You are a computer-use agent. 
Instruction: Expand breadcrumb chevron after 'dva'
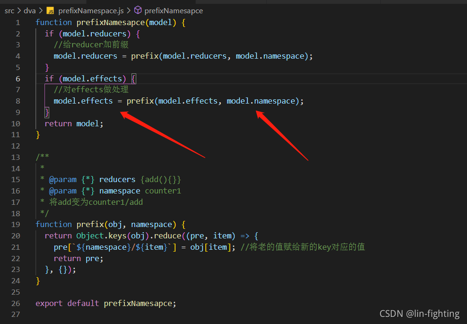click(x=41, y=11)
